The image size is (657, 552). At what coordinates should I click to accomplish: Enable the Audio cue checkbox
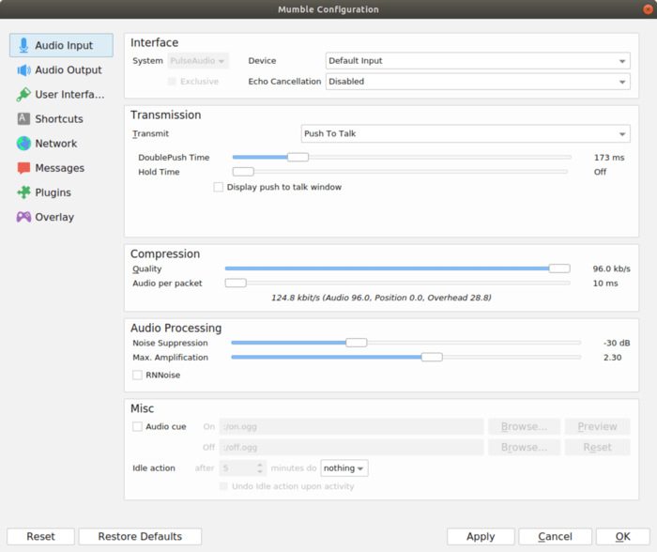138,426
